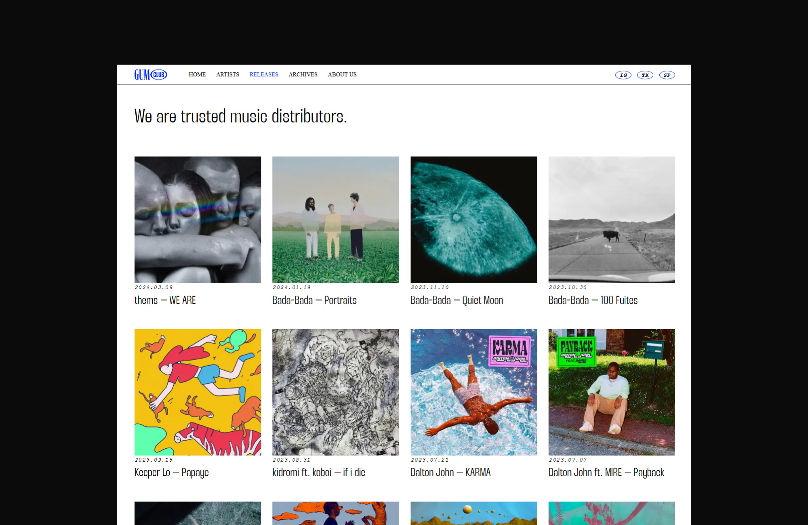
Task: Navigate to About Us
Action: point(342,75)
